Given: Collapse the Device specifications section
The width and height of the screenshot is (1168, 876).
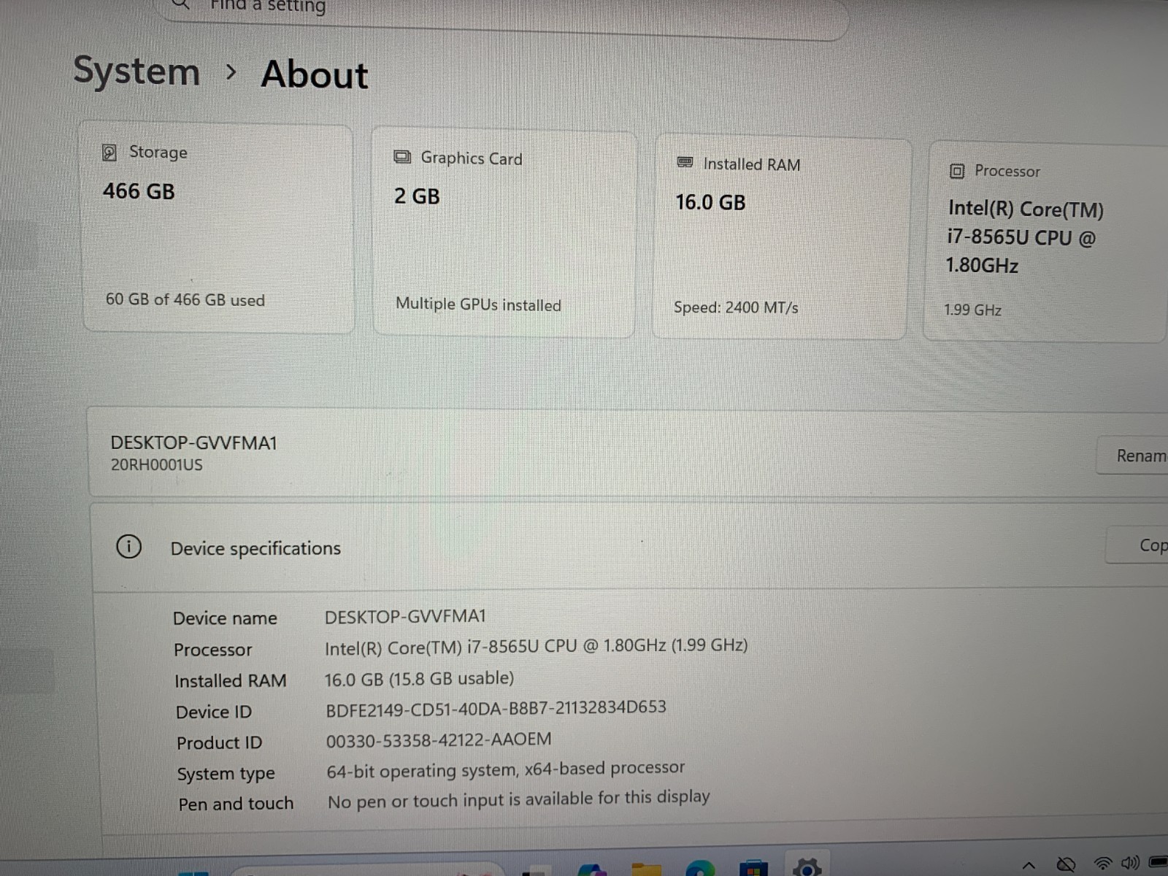Looking at the screenshot, I should [x=628, y=547].
